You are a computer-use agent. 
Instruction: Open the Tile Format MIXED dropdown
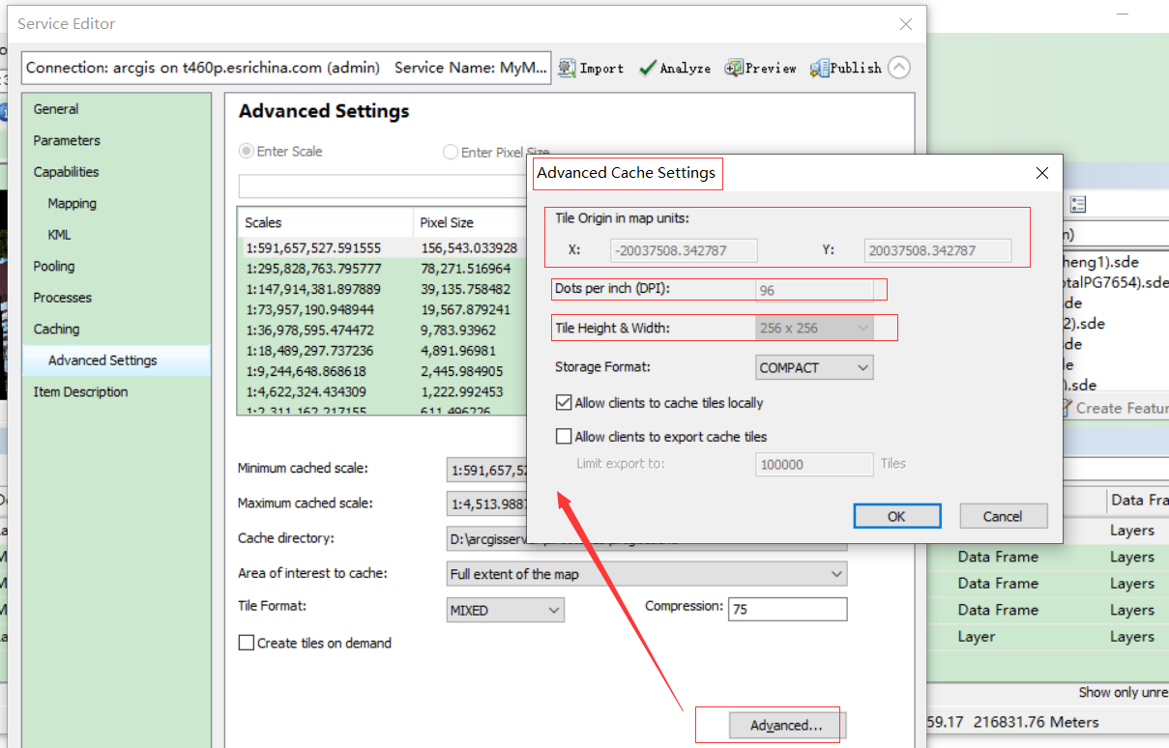[x=506, y=610]
